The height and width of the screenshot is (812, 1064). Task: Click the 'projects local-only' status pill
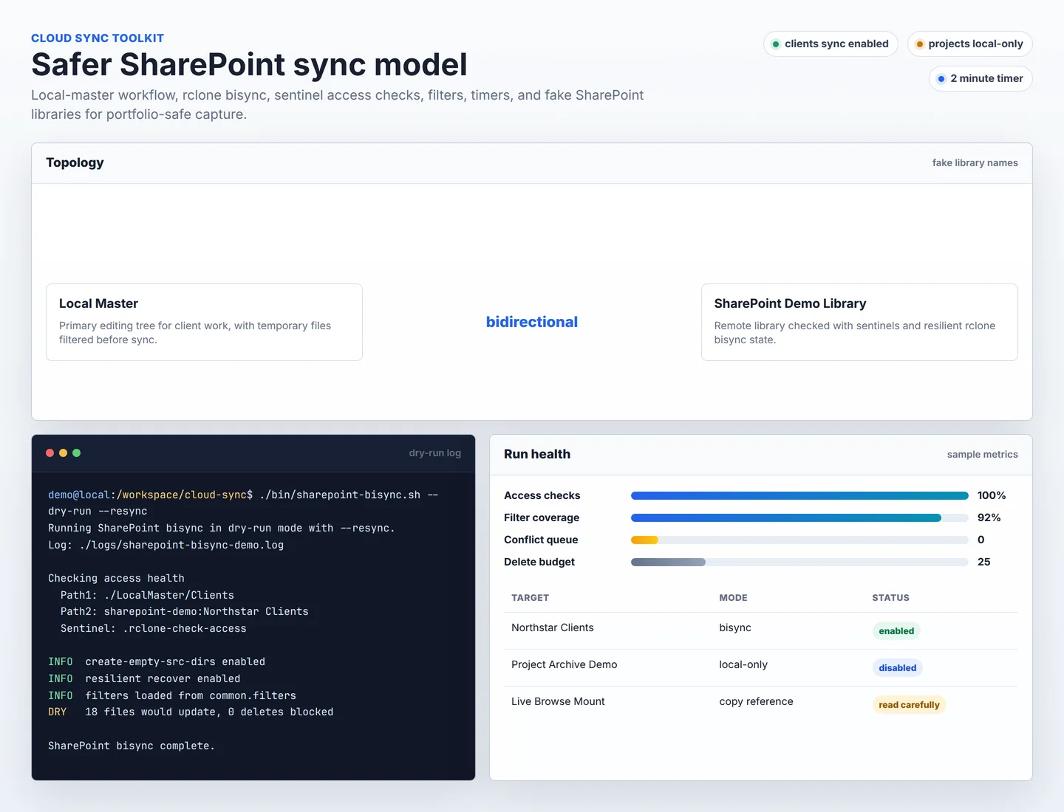click(969, 44)
